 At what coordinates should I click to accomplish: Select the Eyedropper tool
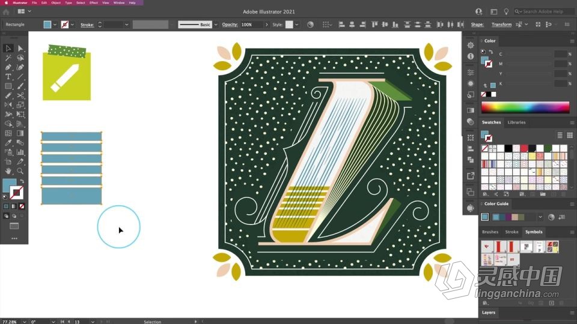(x=8, y=143)
